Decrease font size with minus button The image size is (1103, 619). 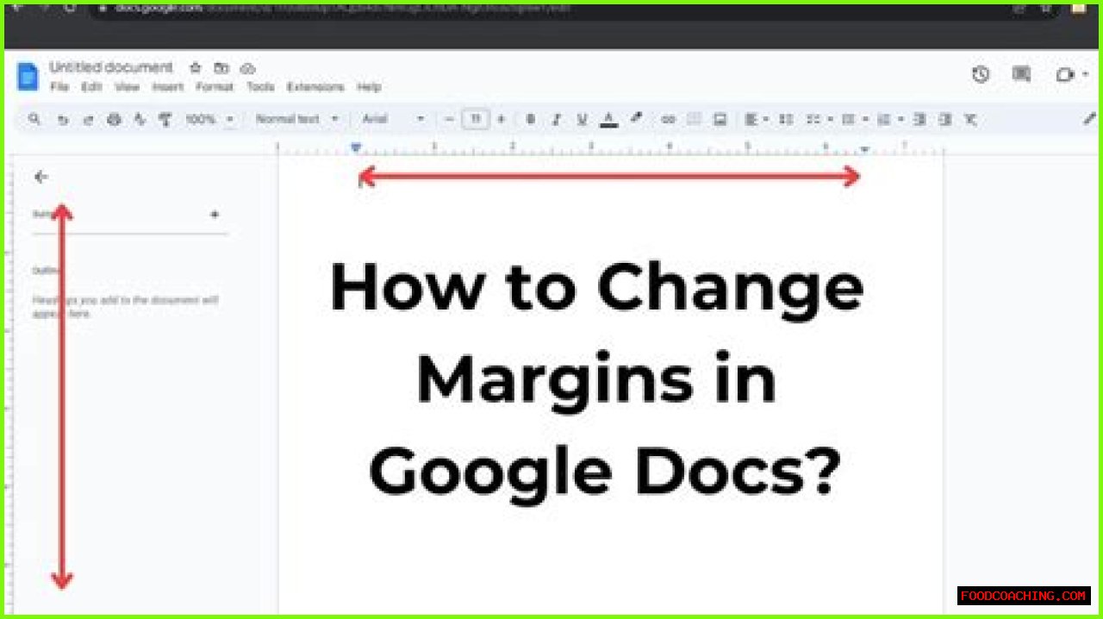pyautogui.click(x=449, y=120)
